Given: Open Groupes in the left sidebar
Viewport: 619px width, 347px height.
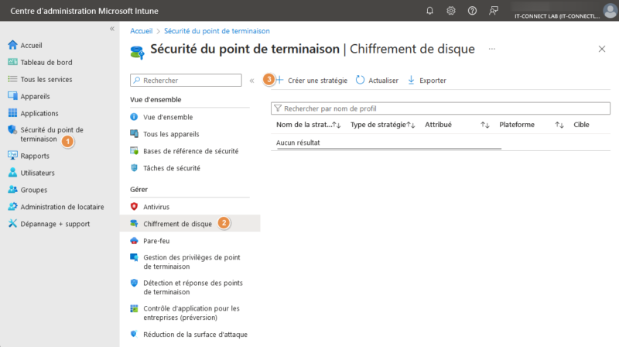Looking at the screenshot, I should click(x=34, y=190).
